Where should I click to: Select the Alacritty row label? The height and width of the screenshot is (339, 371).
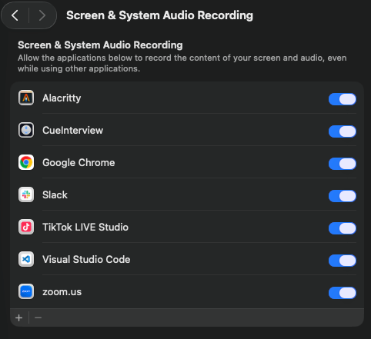coord(62,98)
